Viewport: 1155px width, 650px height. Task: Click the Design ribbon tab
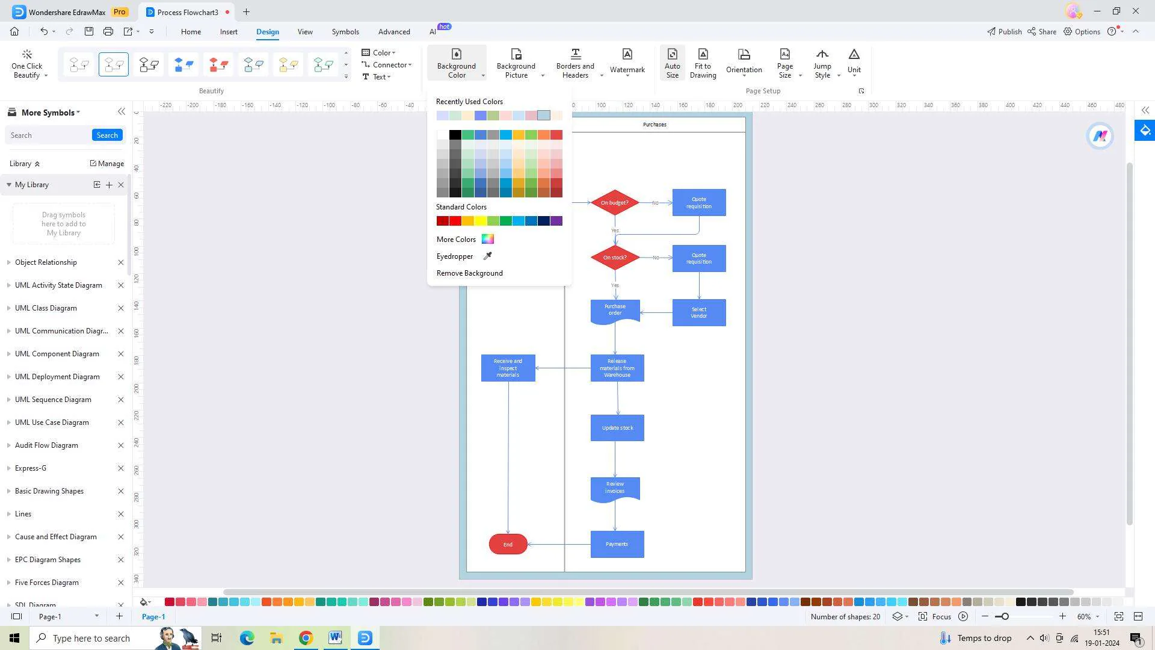coord(267,32)
